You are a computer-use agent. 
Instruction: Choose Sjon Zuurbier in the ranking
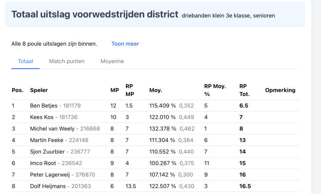[47, 152]
